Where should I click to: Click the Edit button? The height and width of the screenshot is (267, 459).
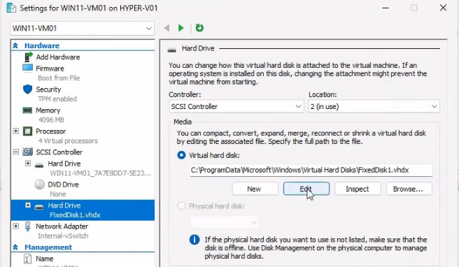[x=306, y=189]
